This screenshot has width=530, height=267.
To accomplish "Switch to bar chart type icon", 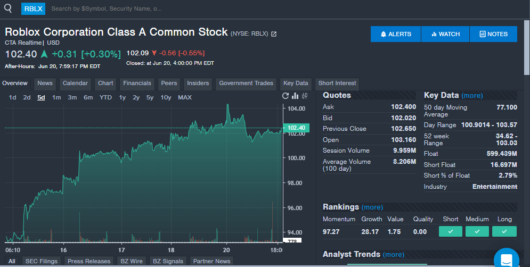I will point(295,96).
